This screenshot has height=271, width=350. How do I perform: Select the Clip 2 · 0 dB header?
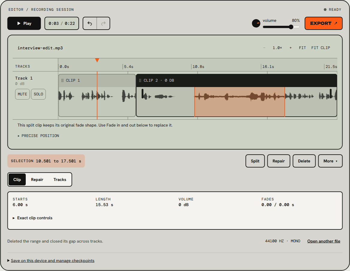point(237,80)
